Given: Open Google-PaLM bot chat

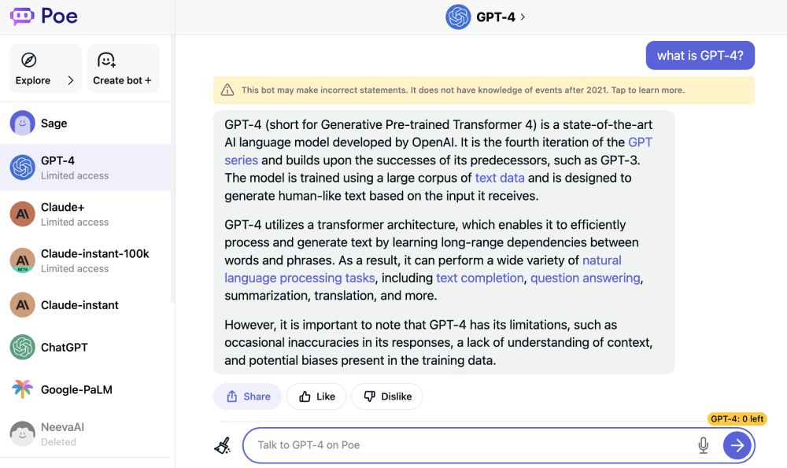Looking at the screenshot, I should 85,390.
